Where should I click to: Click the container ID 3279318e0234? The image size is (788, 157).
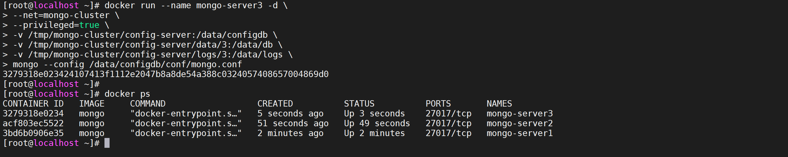pyautogui.click(x=33, y=114)
